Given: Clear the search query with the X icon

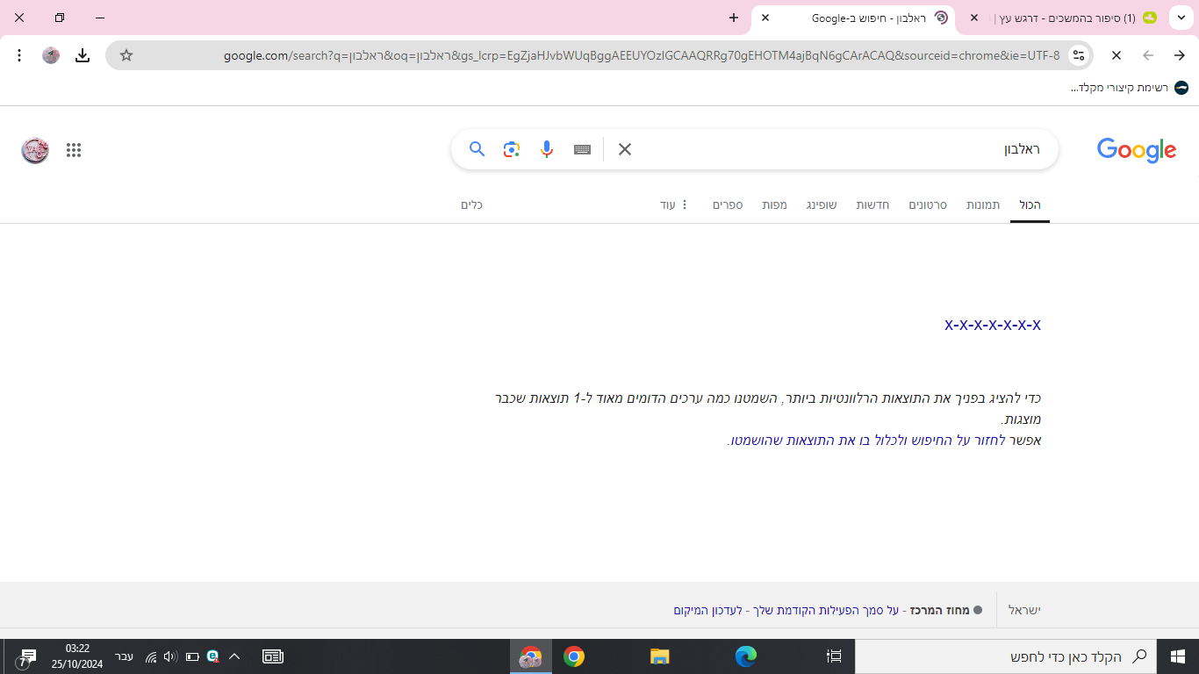Looking at the screenshot, I should 624,149.
